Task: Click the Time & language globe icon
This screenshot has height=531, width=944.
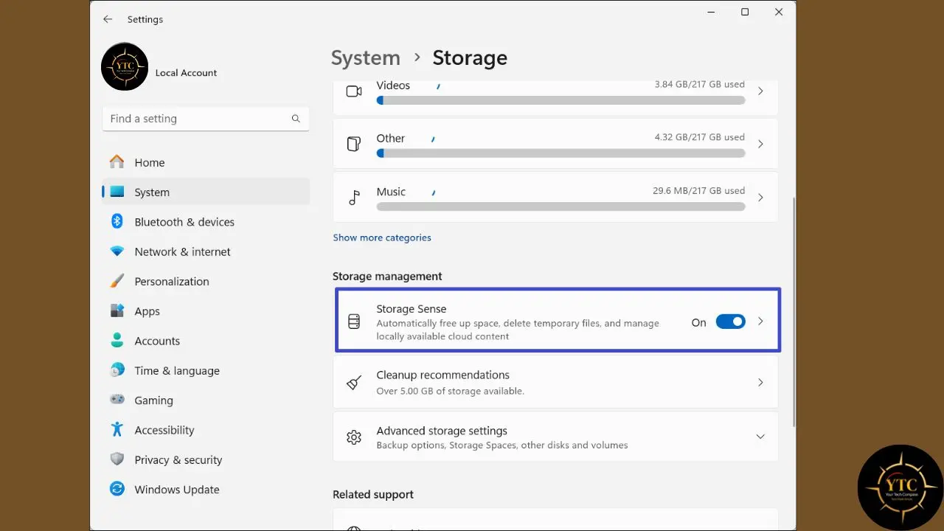Action: (x=117, y=370)
